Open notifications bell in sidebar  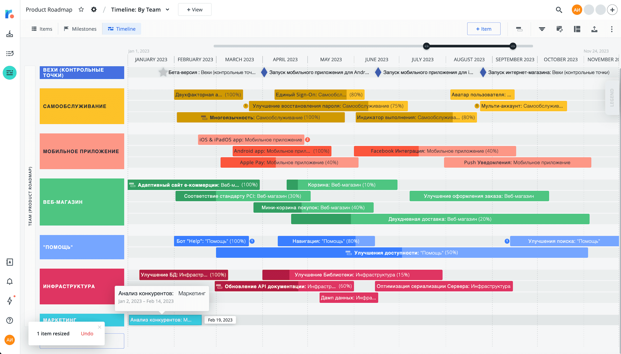click(10, 281)
